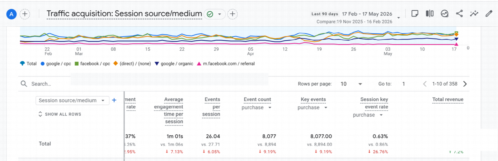Toggle m.facebook.com / referral legend series
This screenshot has width=498, height=161.
(x=226, y=64)
